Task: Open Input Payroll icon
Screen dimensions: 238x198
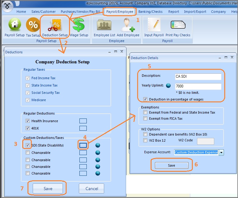Action: 154,25
